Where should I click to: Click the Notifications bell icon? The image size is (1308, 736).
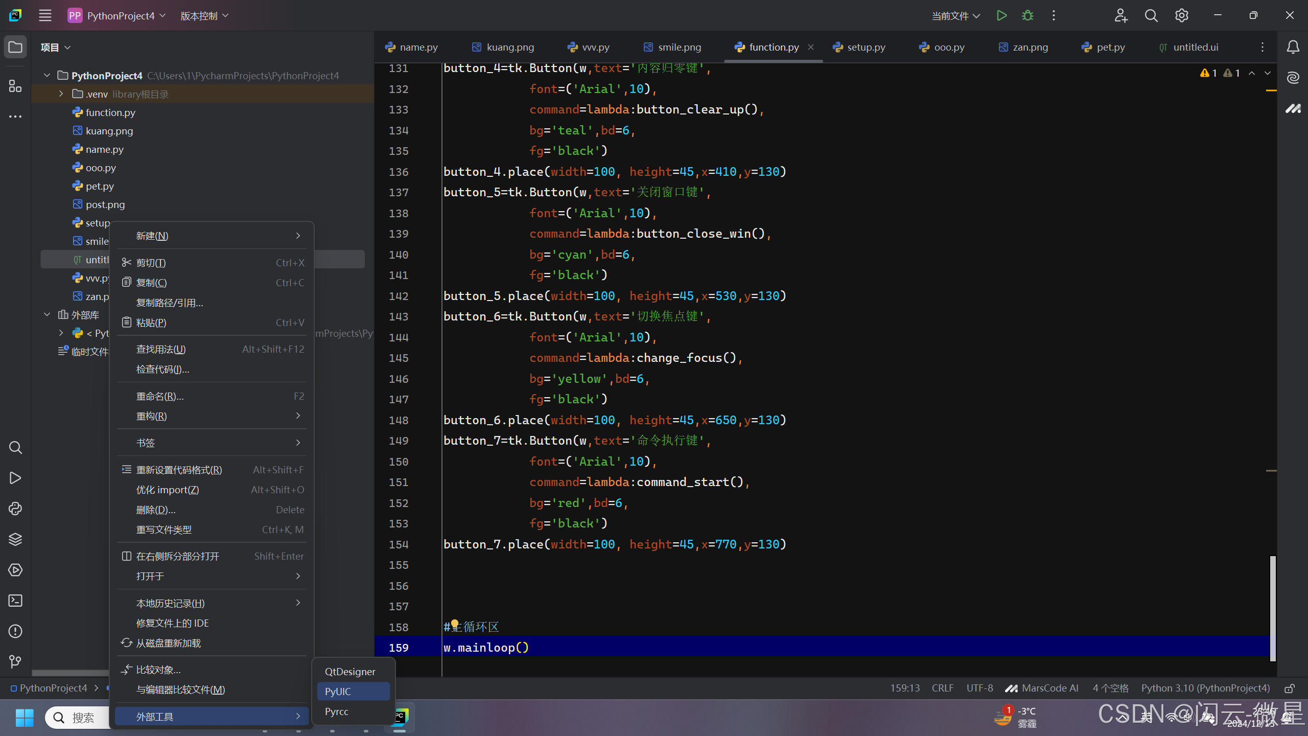[1293, 47]
